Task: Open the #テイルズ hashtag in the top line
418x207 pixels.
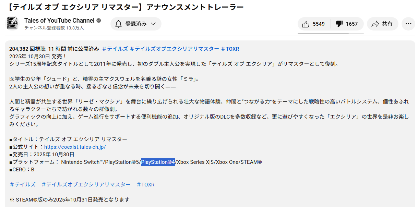Action: click(x=115, y=49)
